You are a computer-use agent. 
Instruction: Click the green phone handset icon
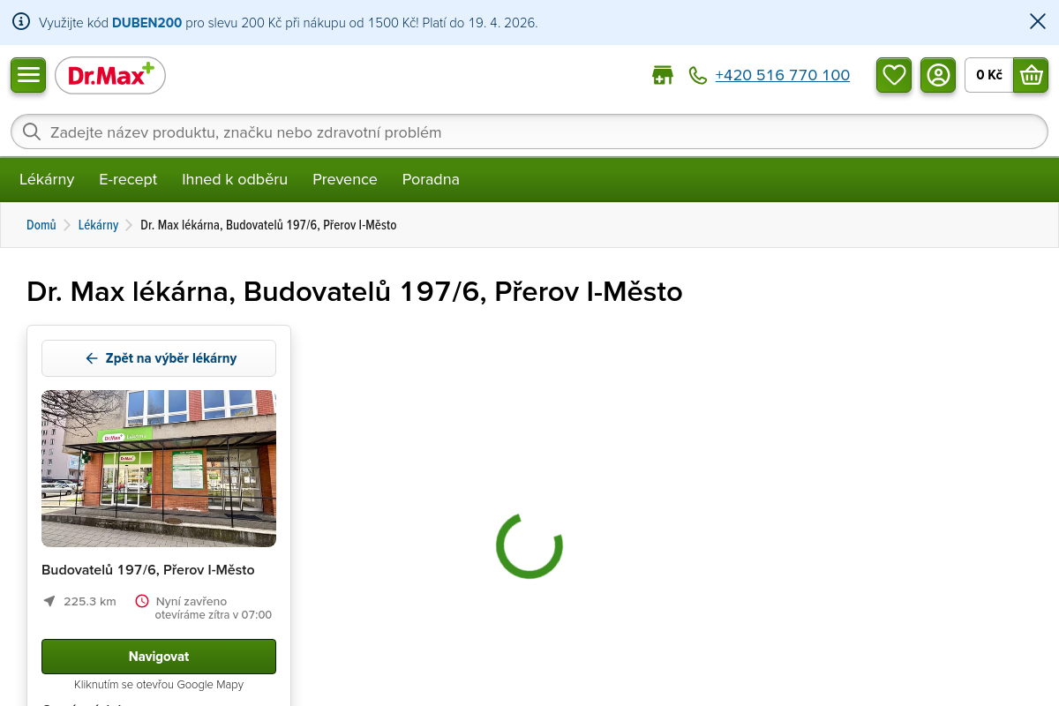[698, 76]
